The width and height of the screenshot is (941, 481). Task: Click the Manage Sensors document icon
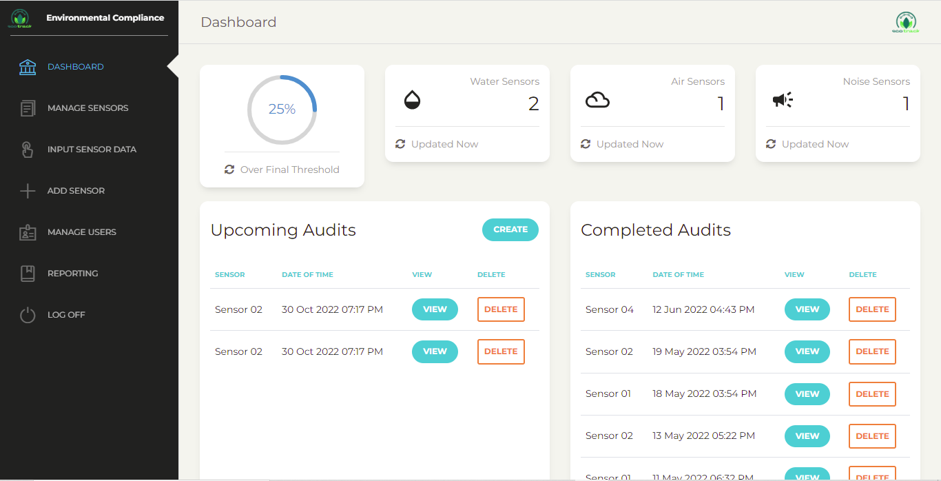[28, 108]
